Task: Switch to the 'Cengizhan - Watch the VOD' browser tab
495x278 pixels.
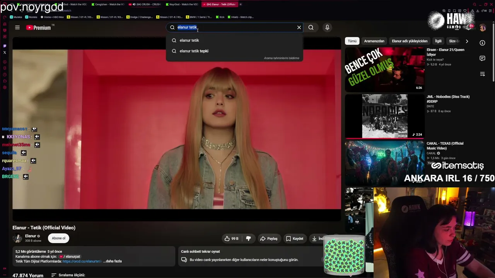Action: [108, 4]
